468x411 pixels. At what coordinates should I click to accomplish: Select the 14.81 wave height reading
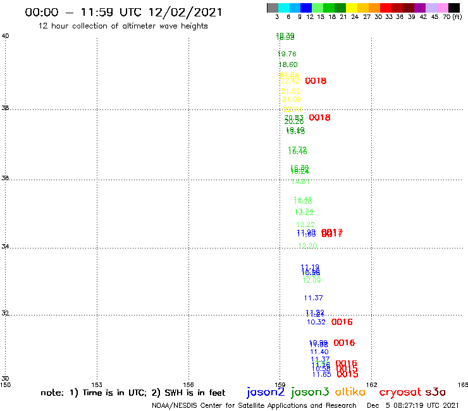(x=300, y=181)
